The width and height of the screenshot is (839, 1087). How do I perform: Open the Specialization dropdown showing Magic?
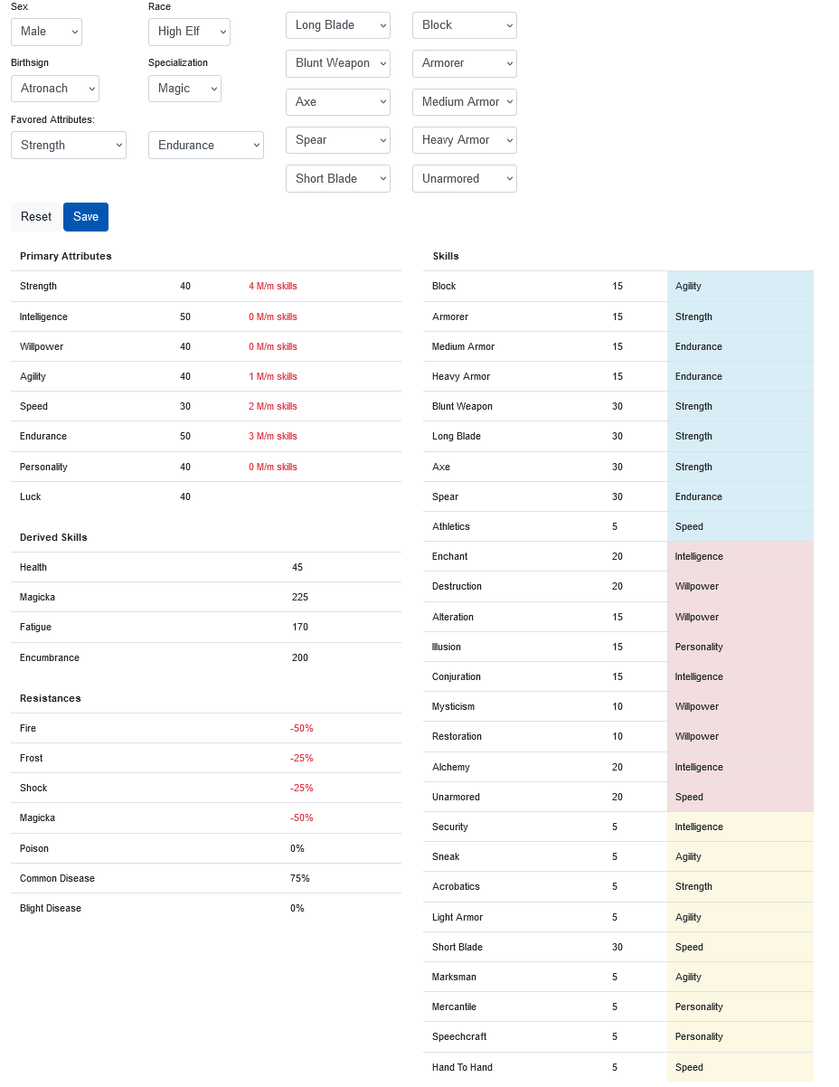tap(184, 89)
